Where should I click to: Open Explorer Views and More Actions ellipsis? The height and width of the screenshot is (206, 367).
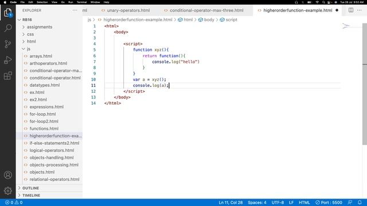[x=75, y=10]
